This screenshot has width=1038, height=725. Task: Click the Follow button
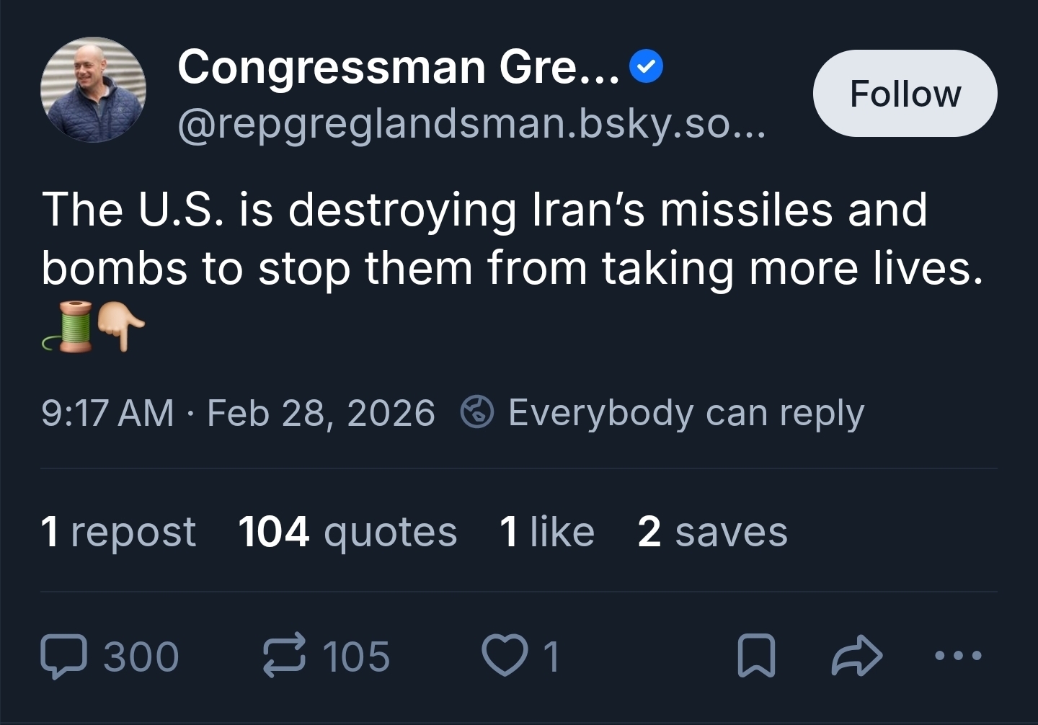905,94
